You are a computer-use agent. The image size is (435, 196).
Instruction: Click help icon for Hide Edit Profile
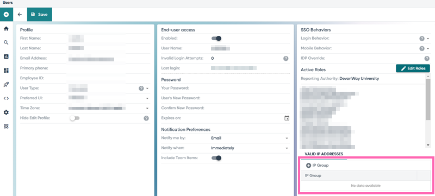pyautogui.click(x=146, y=118)
